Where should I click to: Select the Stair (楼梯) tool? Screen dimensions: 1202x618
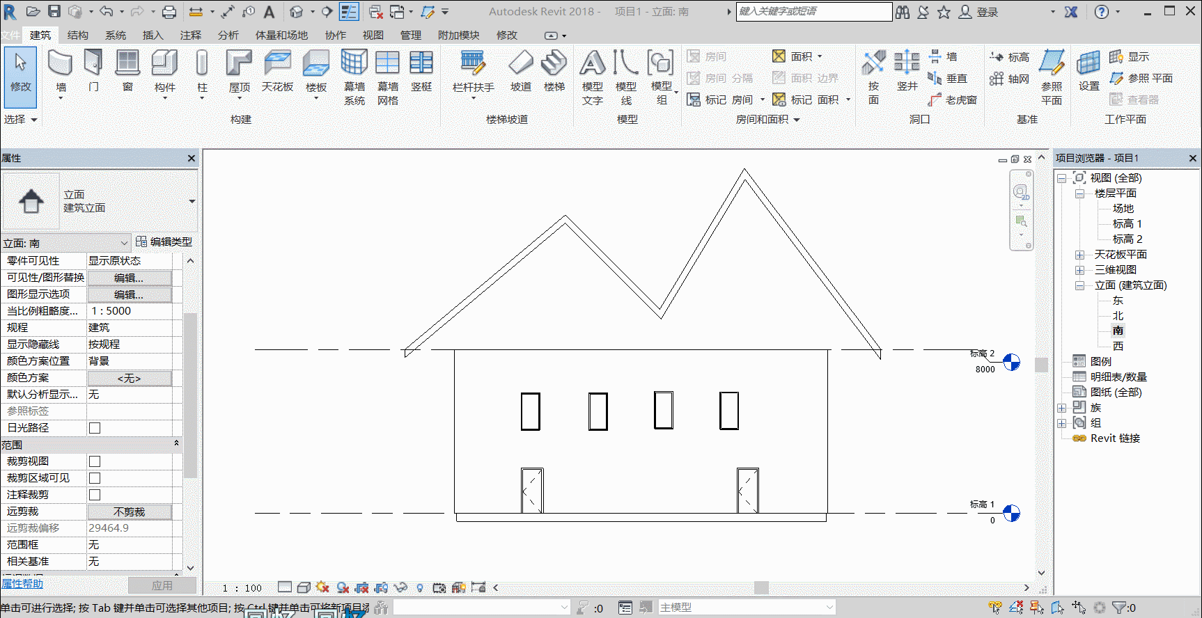[554, 71]
